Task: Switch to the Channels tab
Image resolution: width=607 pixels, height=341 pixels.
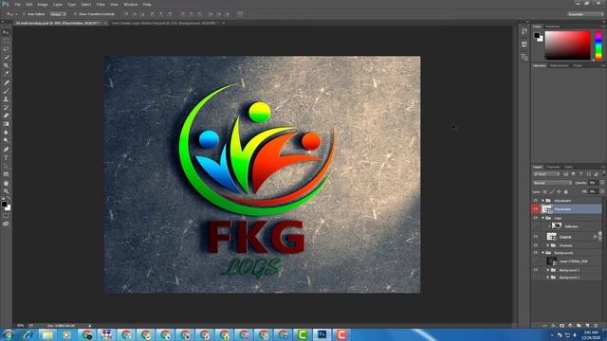Action: coord(553,167)
